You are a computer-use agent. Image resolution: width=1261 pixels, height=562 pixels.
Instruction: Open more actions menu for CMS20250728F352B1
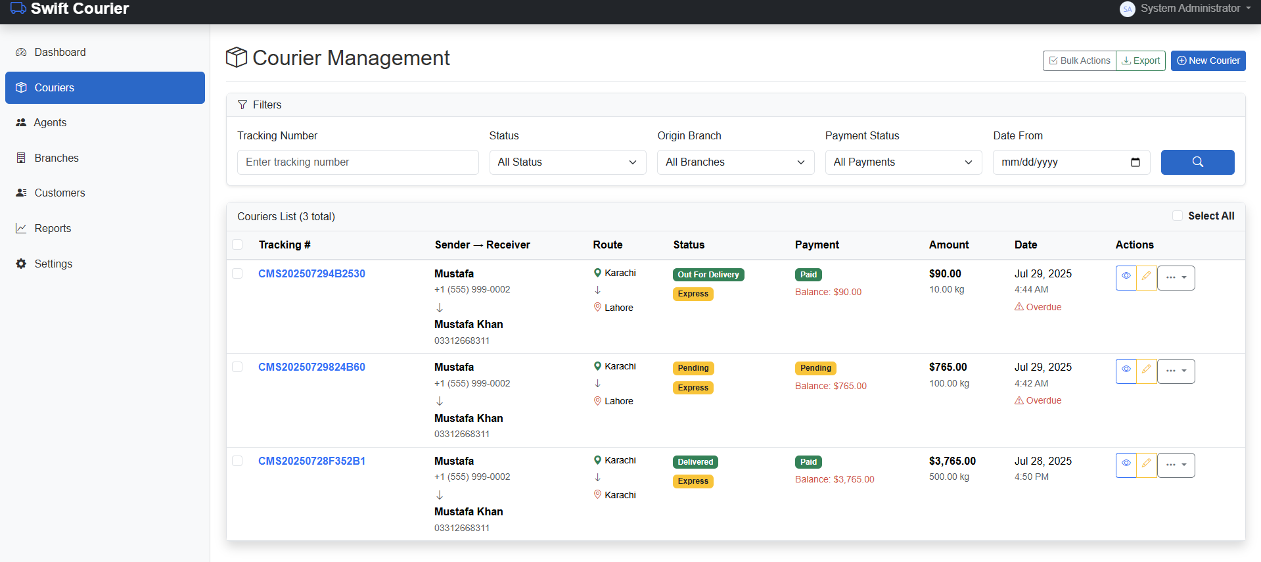pos(1176,465)
